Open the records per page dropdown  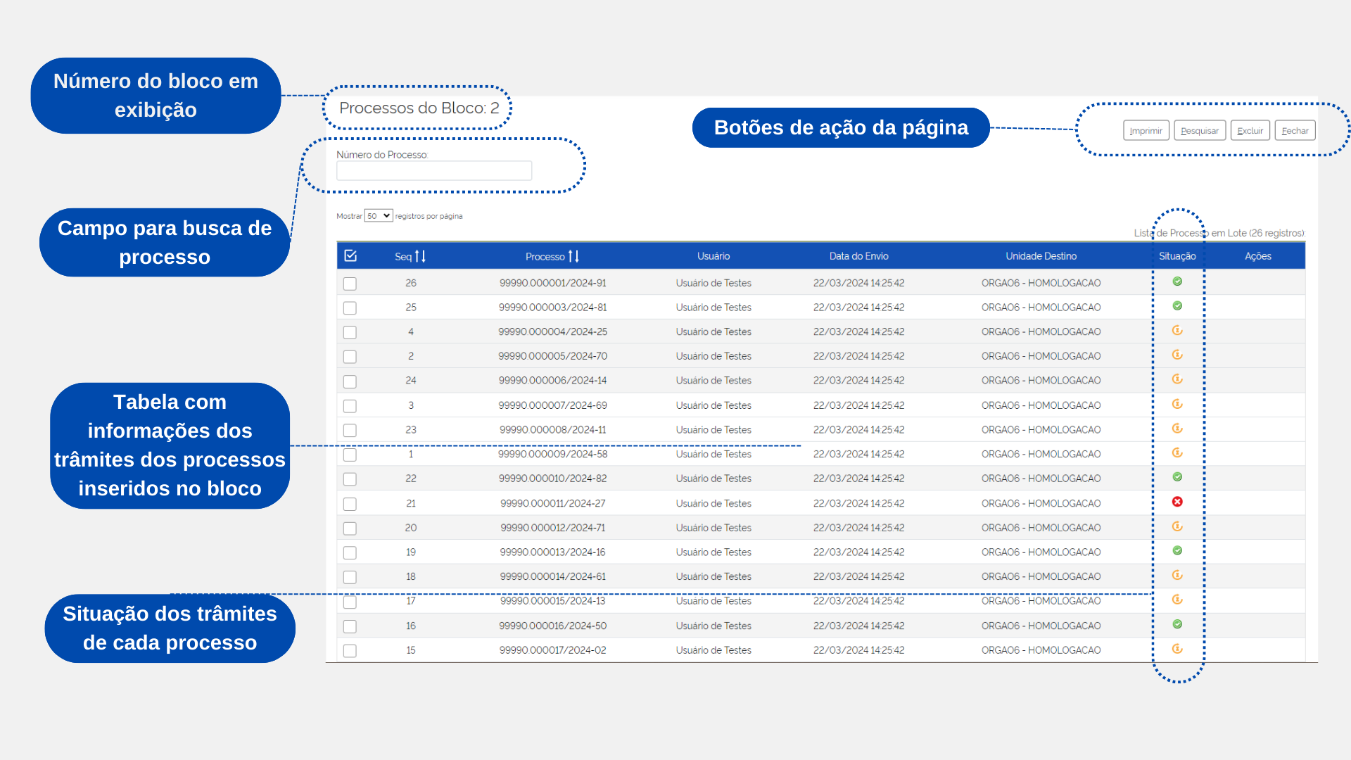379,216
